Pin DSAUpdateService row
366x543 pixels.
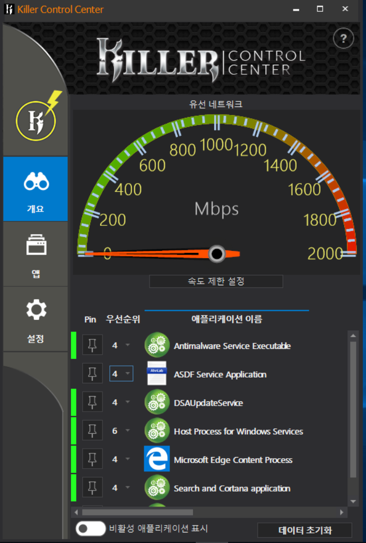92,402
